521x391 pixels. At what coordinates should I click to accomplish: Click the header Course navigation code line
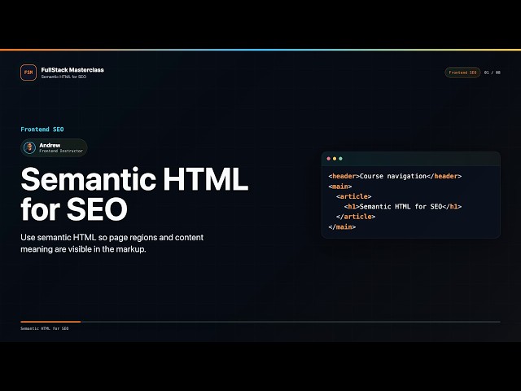(x=395, y=176)
